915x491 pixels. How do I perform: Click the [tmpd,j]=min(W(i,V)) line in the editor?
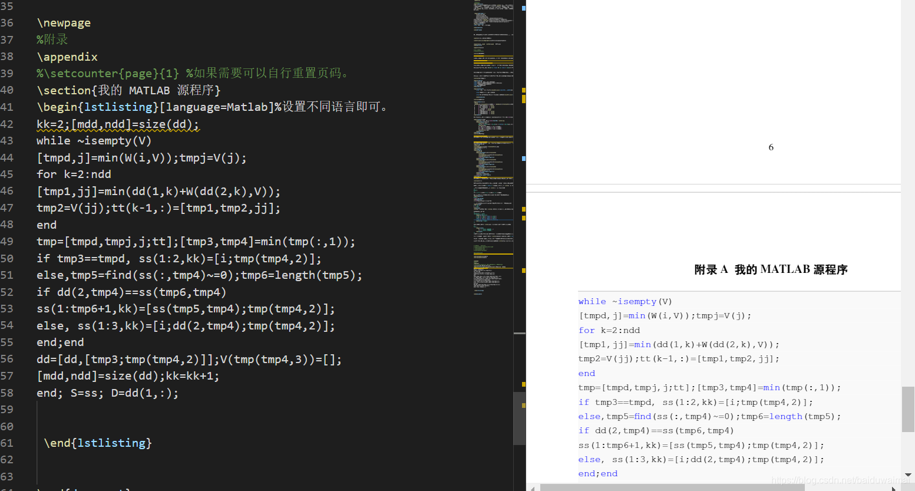pos(141,157)
